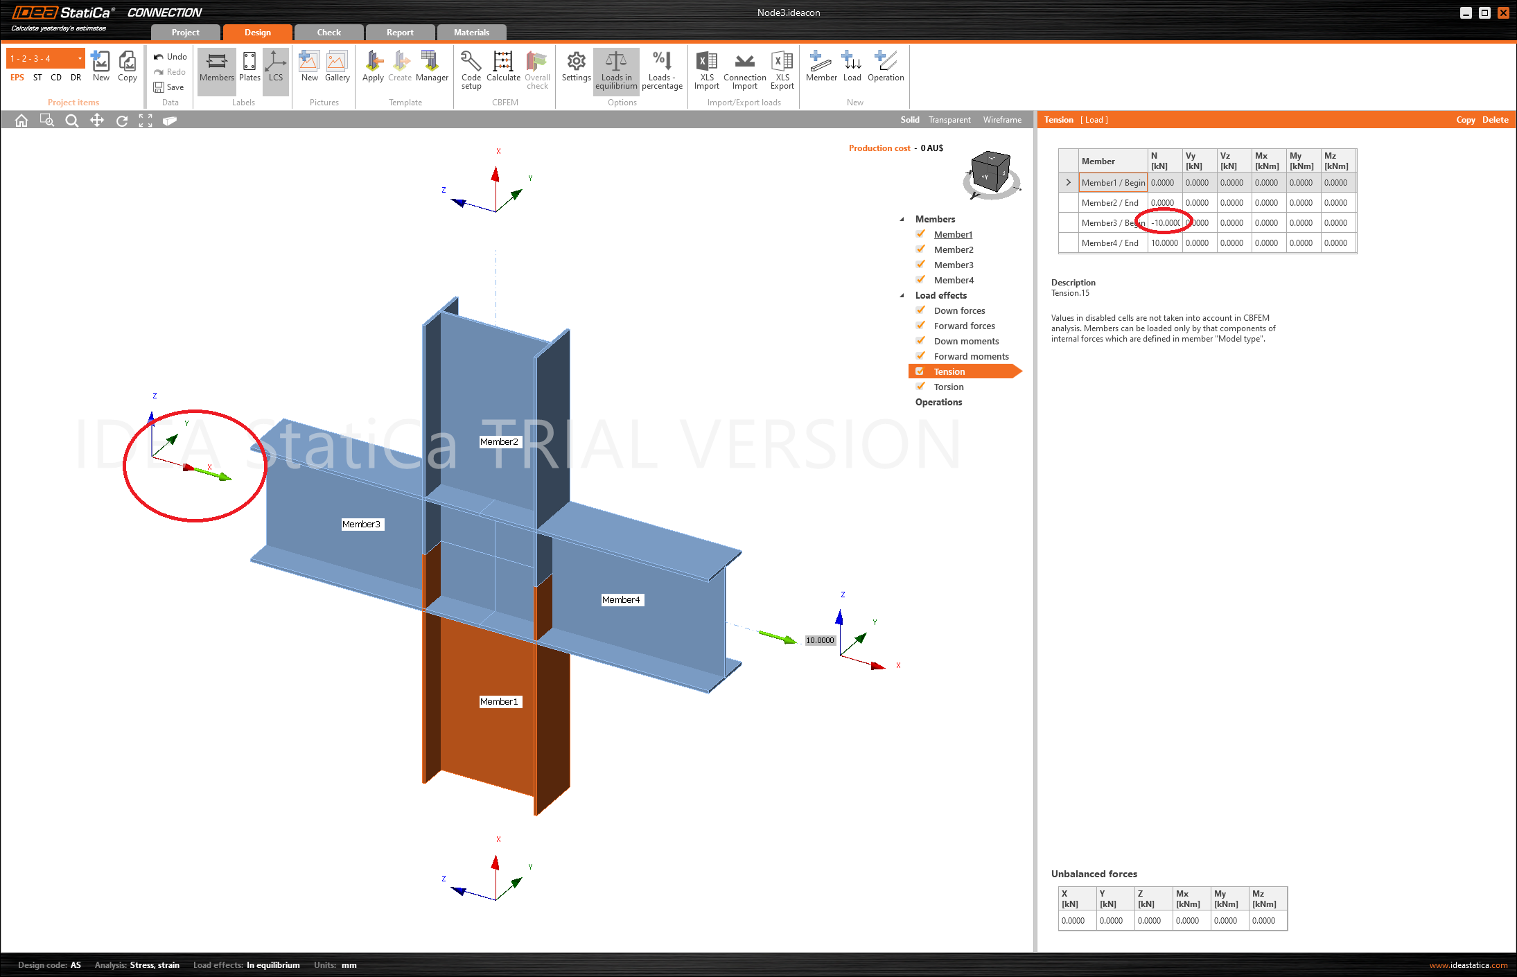Image resolution: width=1517 pixels, height=977 pixels.
Task: Click the zoom window icon
Action: 46,121
